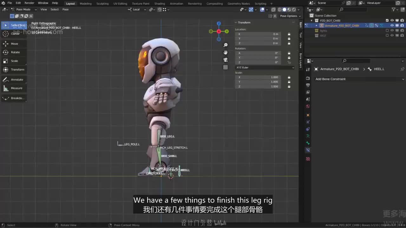The height and width of the screenshot is (228, 406).
Task: Open the Pose Mode dropdown
Action: (x=23, y=9)
